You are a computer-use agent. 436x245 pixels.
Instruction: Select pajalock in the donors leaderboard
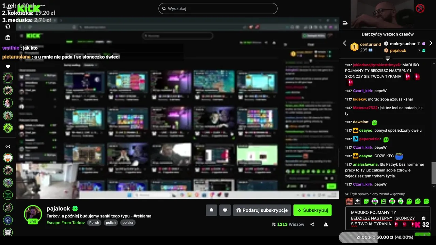click(398, 50)
